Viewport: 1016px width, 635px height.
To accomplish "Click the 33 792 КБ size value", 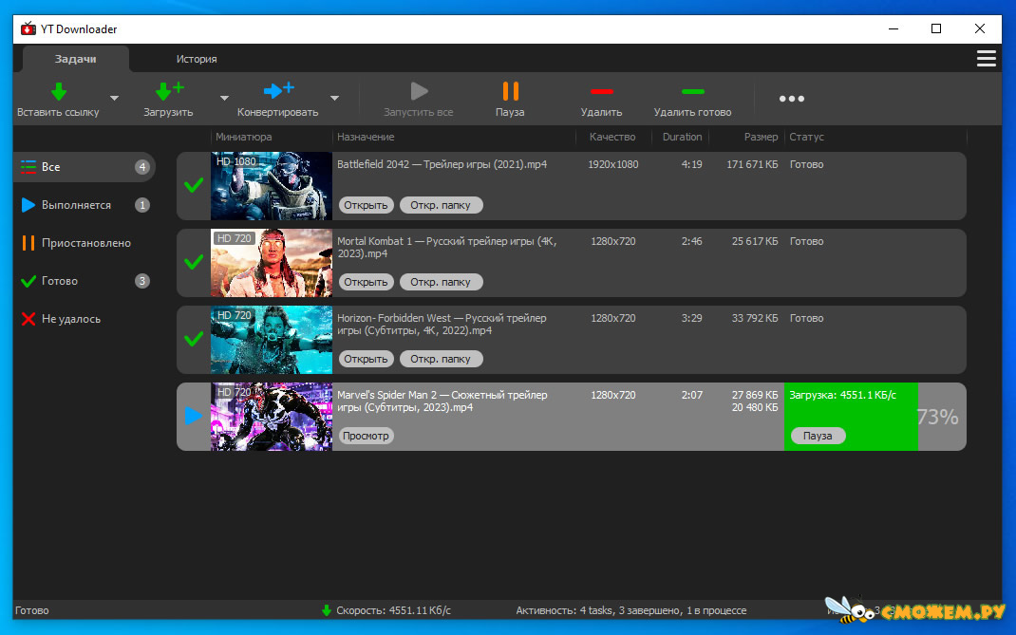I will coord(755,318).
